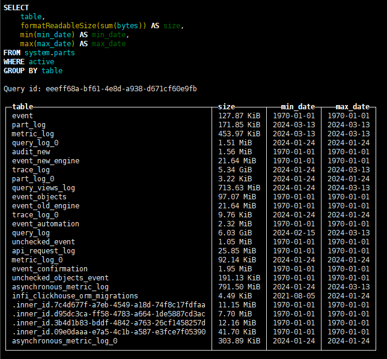387x359 pixels.
Task: Click the 791.50 MiB size value
Action: (239, 287)
